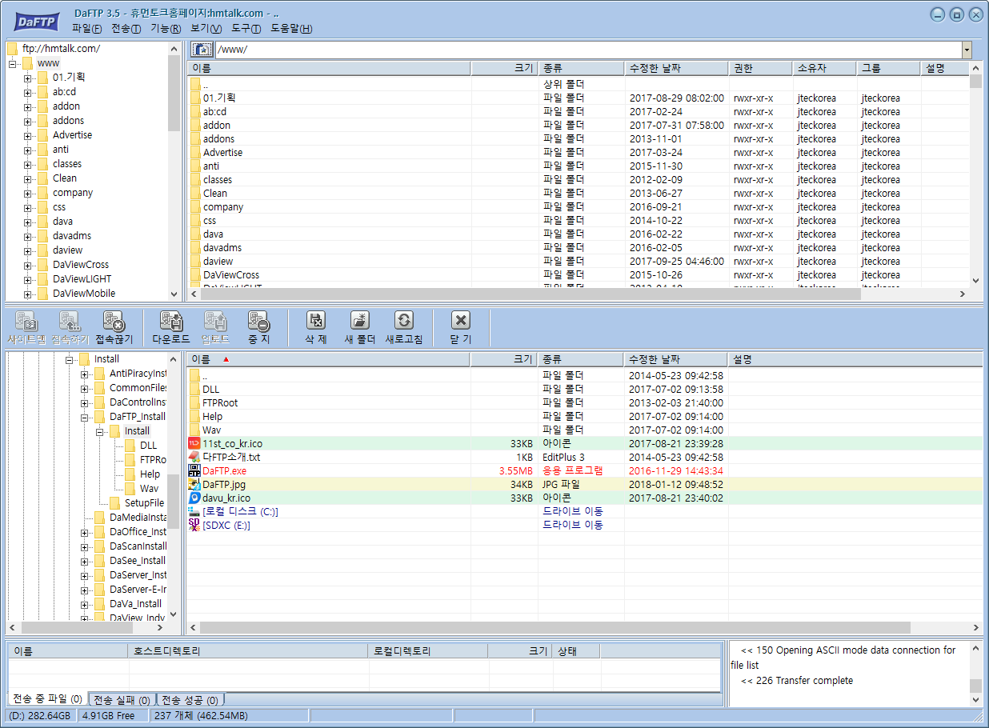989x728 pixels.
Task: Sort remote list by 수정한 날짜 header
Action: 676,68
